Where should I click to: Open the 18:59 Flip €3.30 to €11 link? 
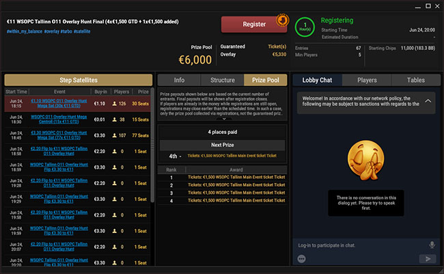(x=59, y=167)
